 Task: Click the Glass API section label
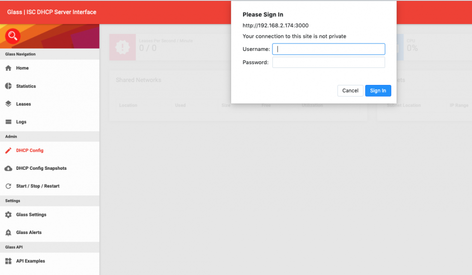(x=14, y=247)
